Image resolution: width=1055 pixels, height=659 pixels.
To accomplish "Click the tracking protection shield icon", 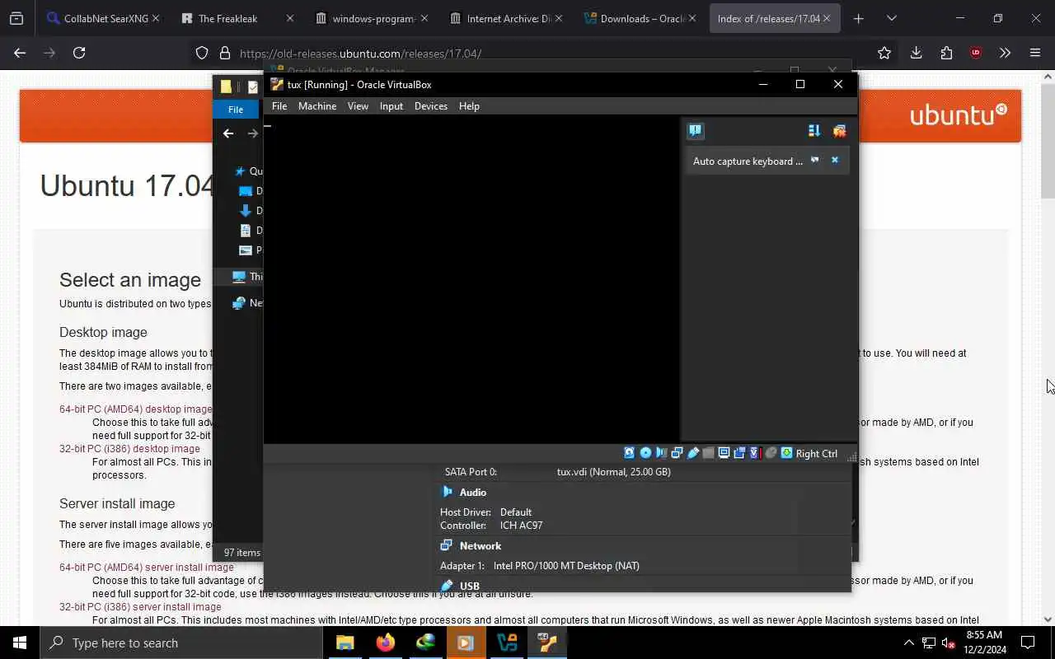I will pos(202,53).
